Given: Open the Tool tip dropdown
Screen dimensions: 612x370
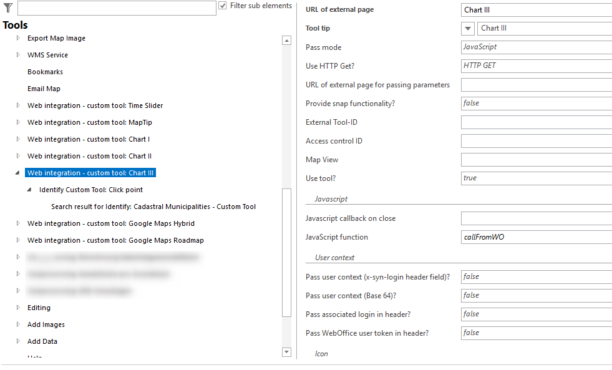Looking at the screenshot, I should pos(467,28).
